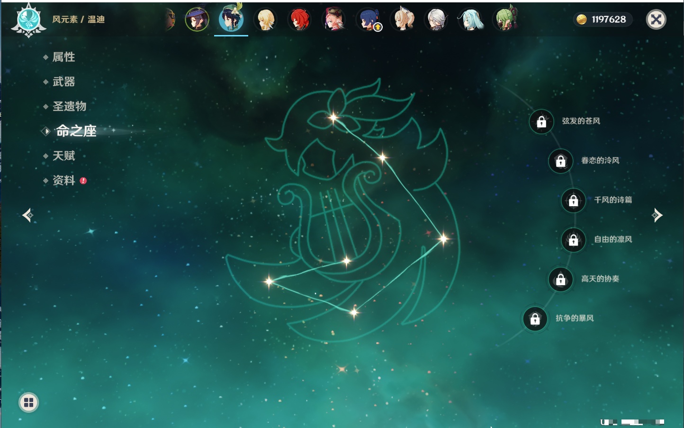Select the blonde Traveler avatar

(x=265, y=20)
